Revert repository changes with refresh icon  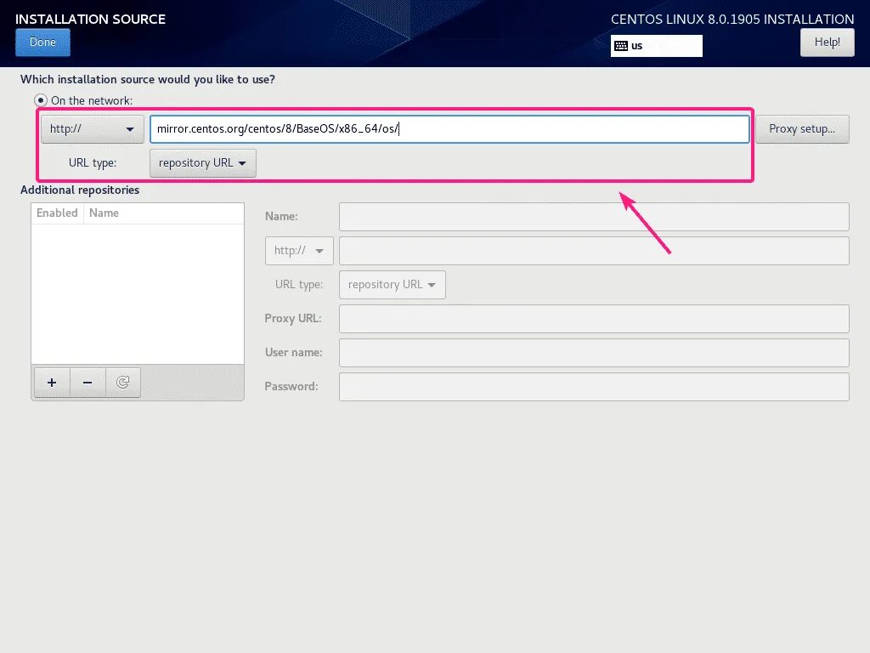pos(122,383)
